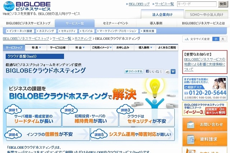Screen dimensions: 230x153
Task: Open the お申し込み sub tab
Action: pyautogui.click(x=123, y=47)
